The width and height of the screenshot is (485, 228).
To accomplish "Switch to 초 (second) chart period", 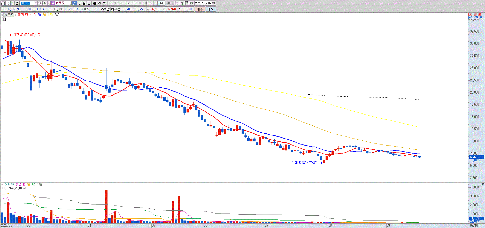I will [99, 3].
